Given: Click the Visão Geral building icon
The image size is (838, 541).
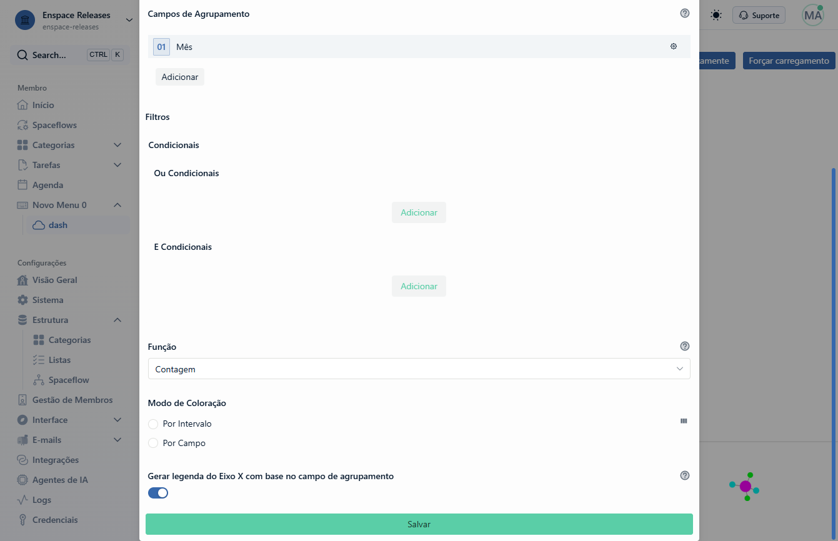Looking at the screenshot, I should tap(22, 280).
